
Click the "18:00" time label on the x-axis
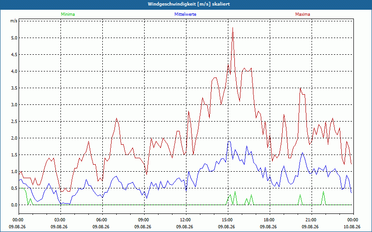click(270, 220)
